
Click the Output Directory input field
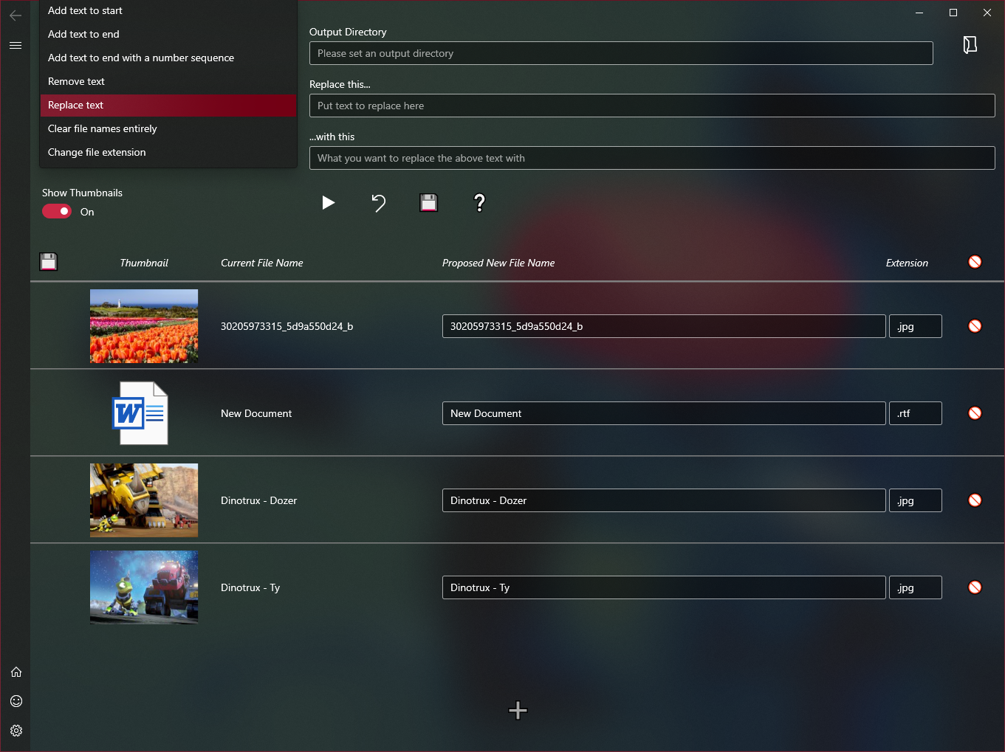pyautogui.click(x=621, y=53)
